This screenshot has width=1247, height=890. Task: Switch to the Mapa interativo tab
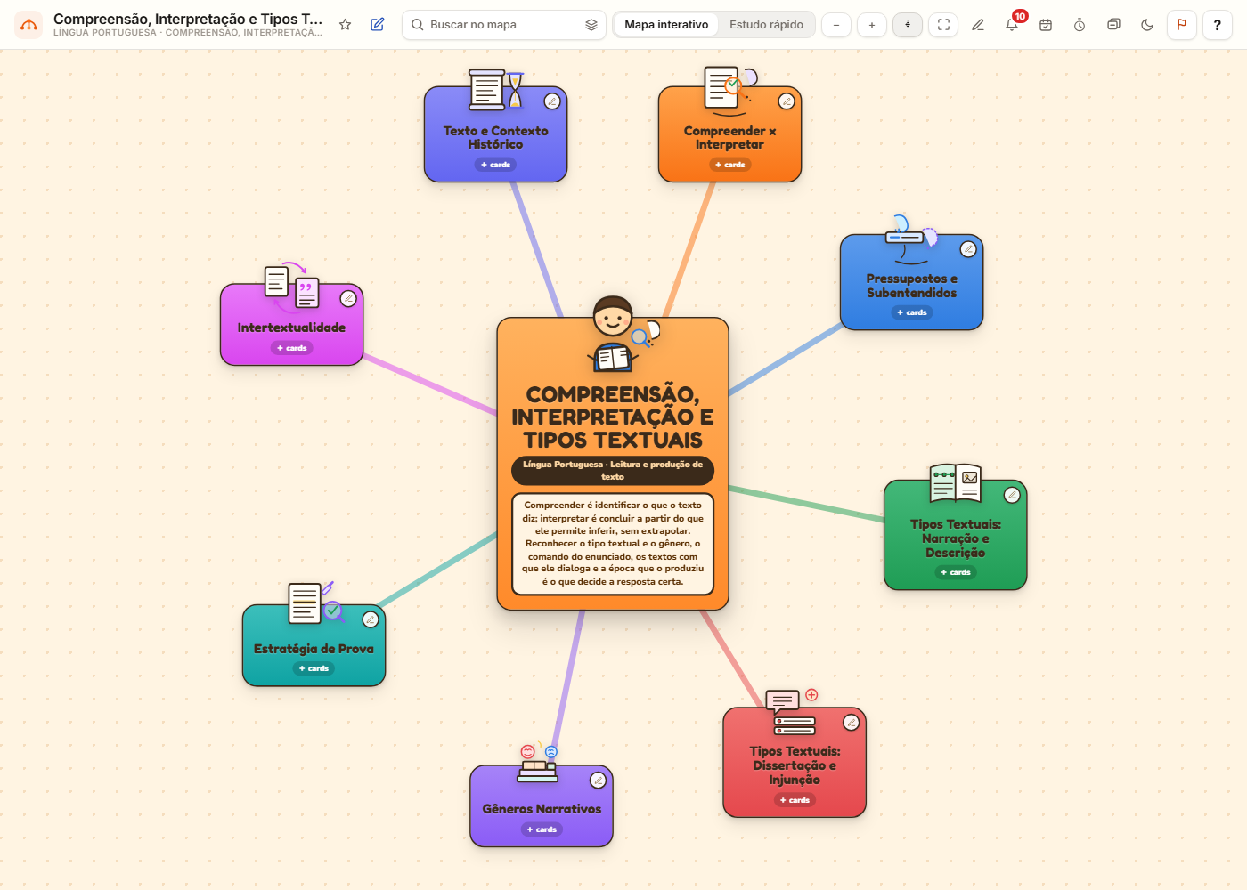point(666,25)
